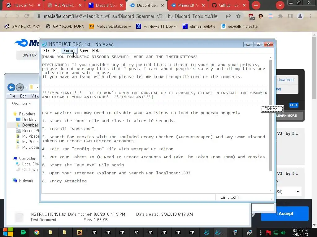Go back in the Explorer window
This screenshot has width=317, height=237.
(x=11, y=87)
